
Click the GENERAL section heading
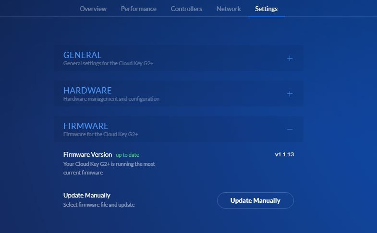click(x=82, y=55)
